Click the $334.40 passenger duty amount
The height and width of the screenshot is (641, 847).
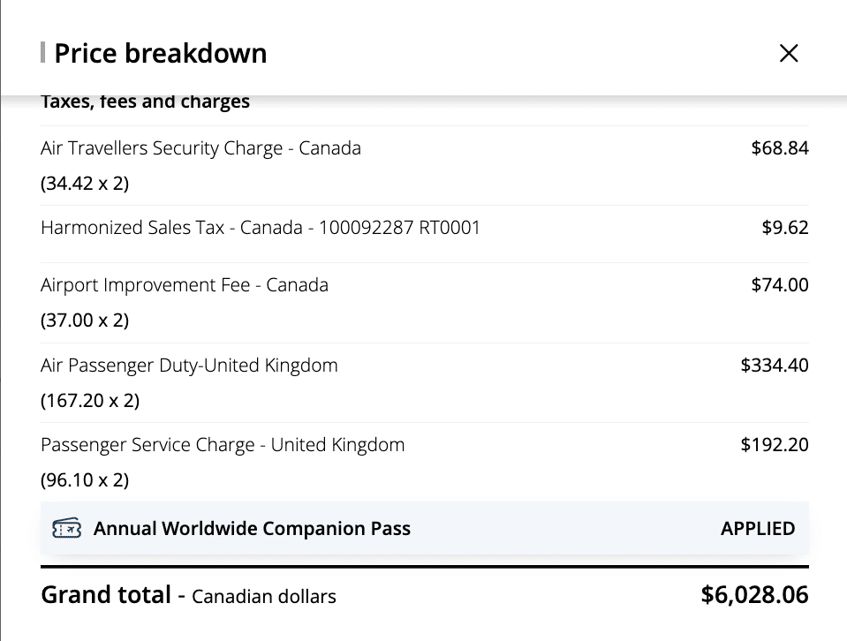click(x=774, y=366)
